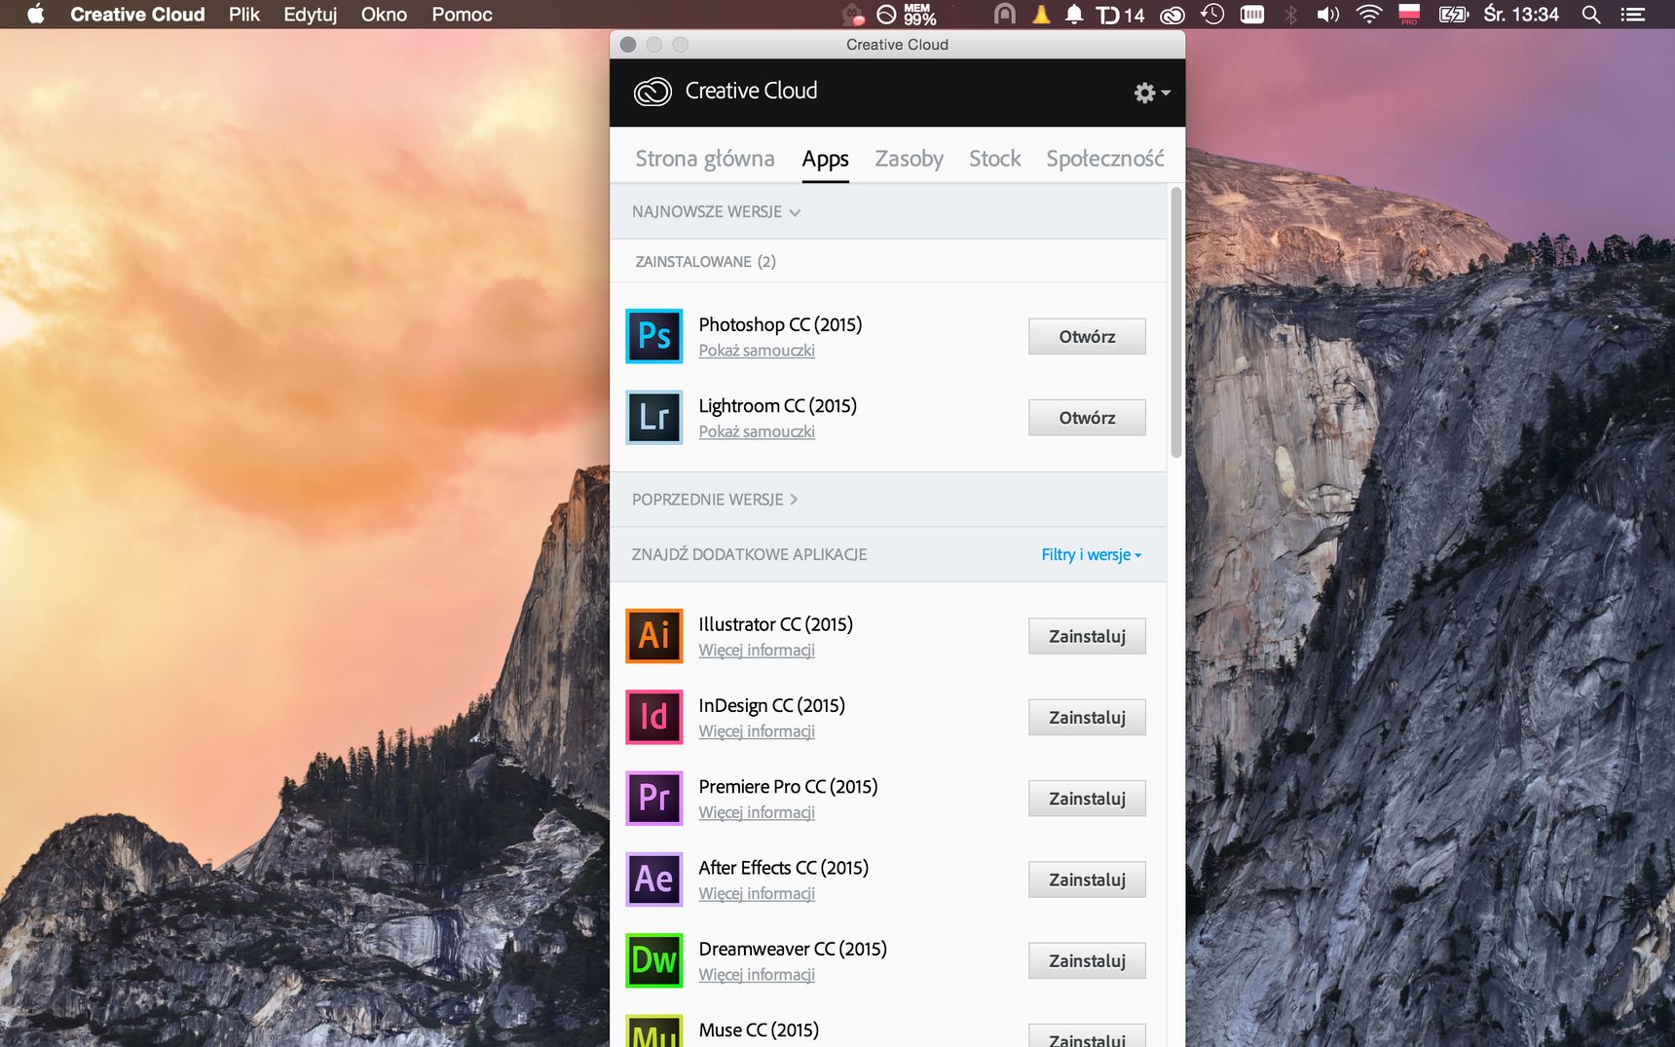Open the Okno menu

(x=384, y=15)
